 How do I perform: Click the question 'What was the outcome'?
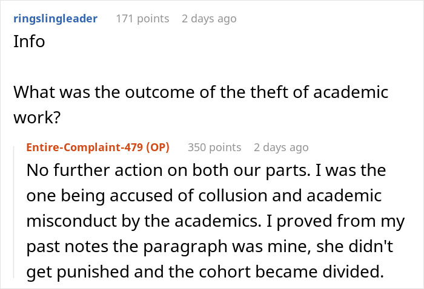click(x=91, y=93)
